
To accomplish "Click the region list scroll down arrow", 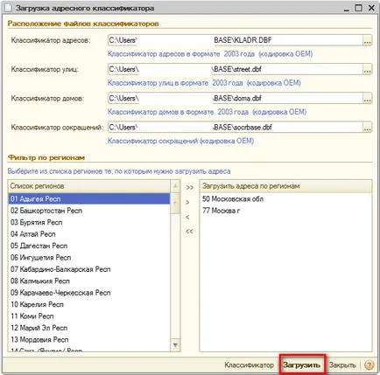I will (175, 345).
